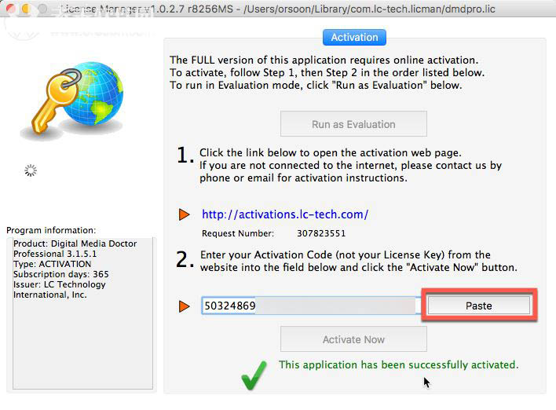This screenshot has width=556, height=410.
Task: Click the loading spinner icon
Action: click(x=31, y=170)
